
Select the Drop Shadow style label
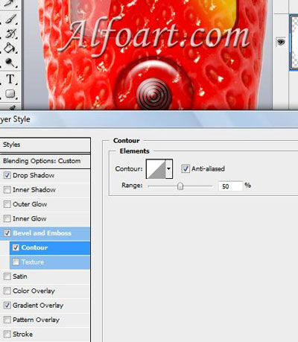click(x=34, y=175)
